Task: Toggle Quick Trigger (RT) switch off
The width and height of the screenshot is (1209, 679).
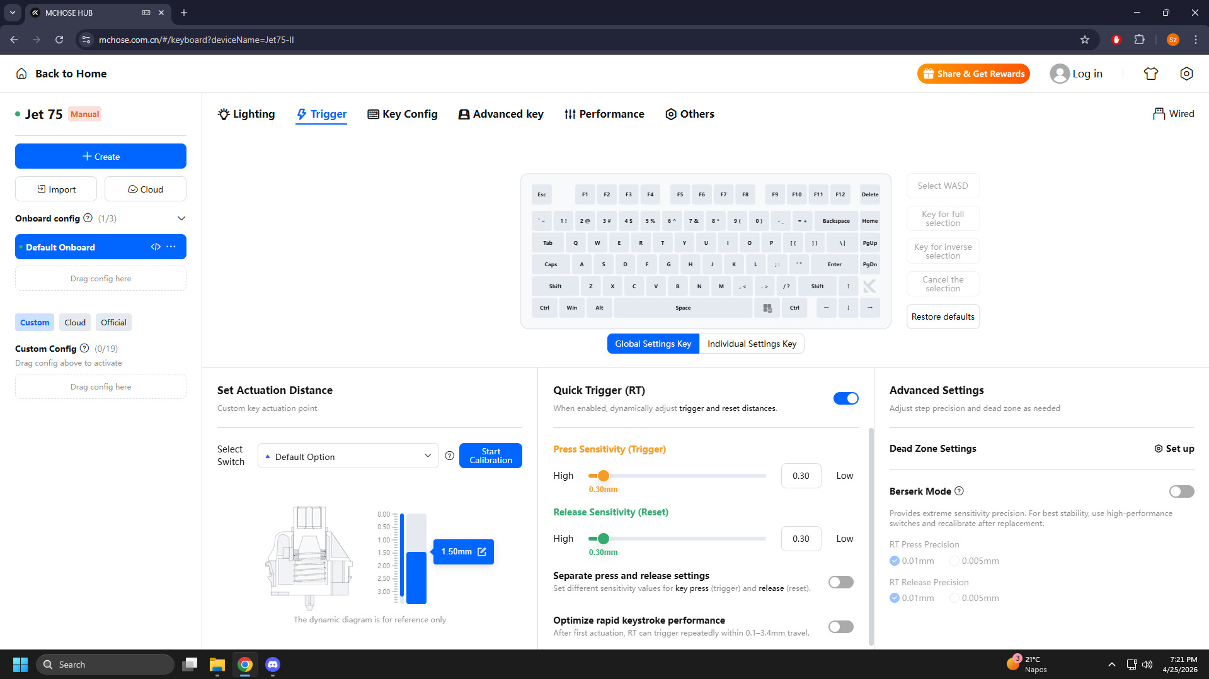Action: click(x=845, y=398)
